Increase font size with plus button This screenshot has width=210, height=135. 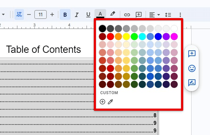tap(52, 14)
